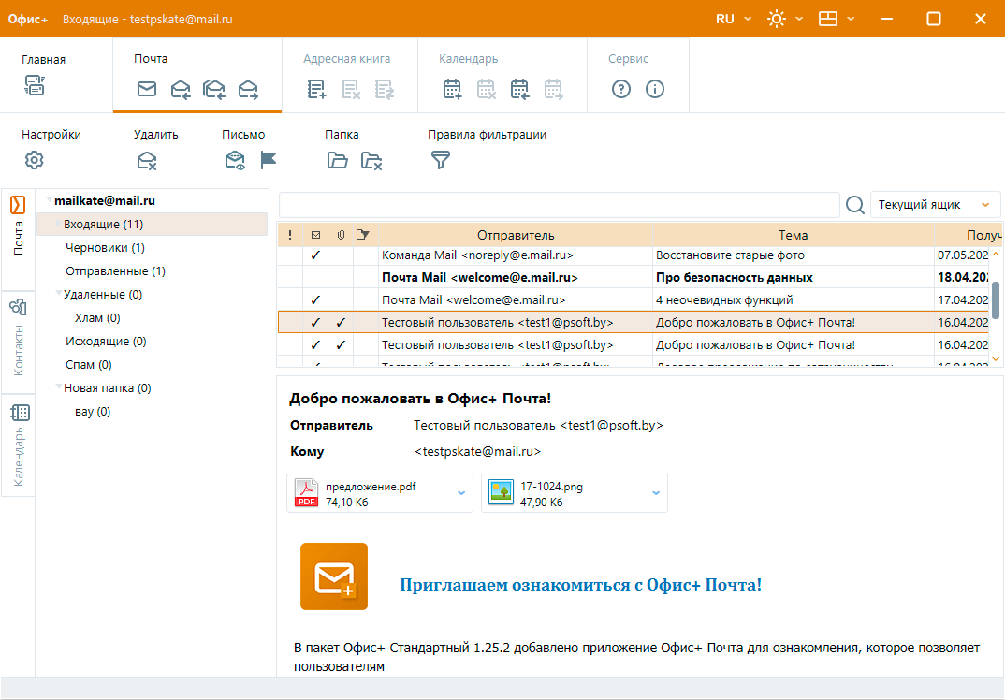The width and height of the screenshot is (1005, 700).
Task: Add a new contact in Адресная книга
Action: pyautogui.click(x=314, y=89)
